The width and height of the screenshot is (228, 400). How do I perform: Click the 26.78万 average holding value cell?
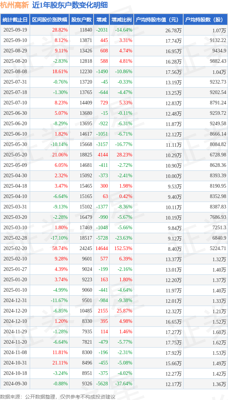(173, 30)
